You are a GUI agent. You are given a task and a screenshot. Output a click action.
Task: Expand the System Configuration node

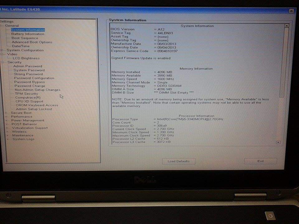tap(2, 50)
